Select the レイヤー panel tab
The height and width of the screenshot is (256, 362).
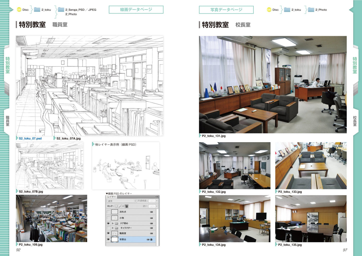pyautogui.click(x=112, y=197)
